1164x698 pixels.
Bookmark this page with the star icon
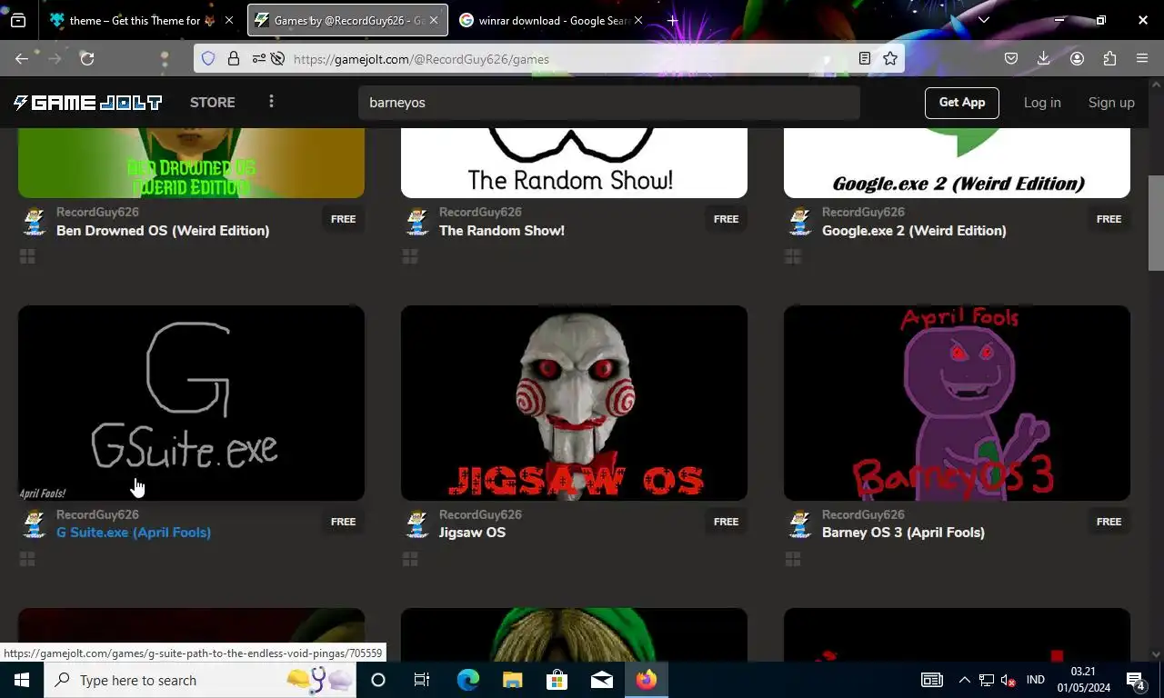[890, 59]
